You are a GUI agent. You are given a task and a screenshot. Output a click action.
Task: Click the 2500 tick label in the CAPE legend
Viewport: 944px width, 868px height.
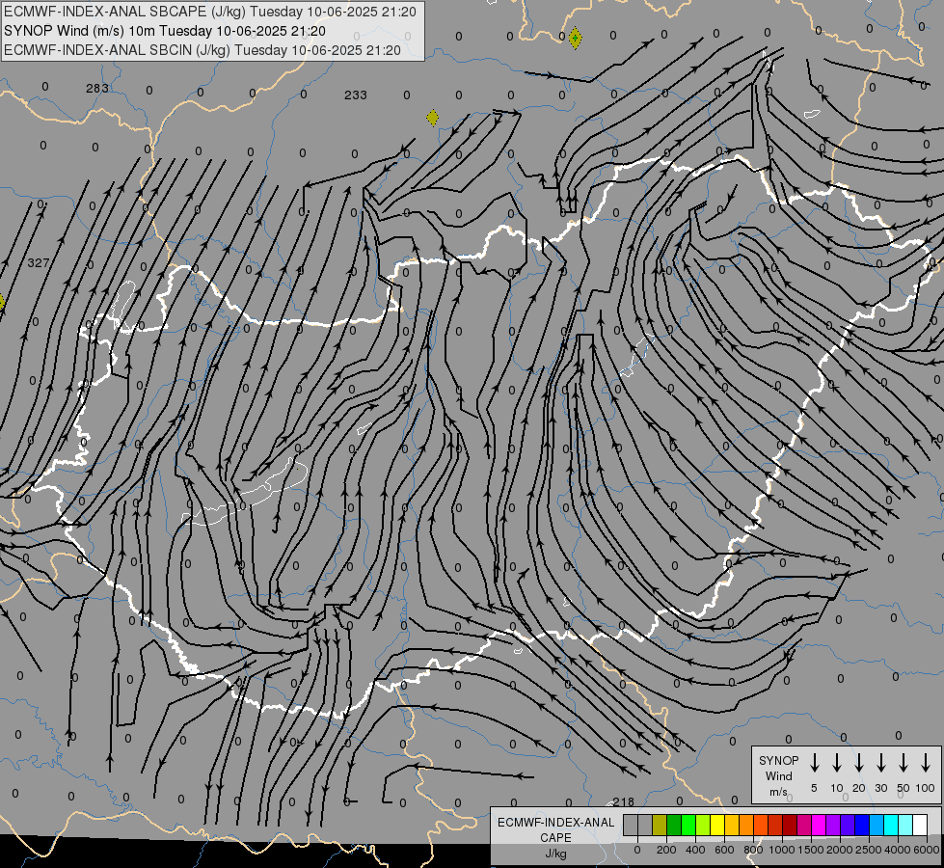coord(869,850)
